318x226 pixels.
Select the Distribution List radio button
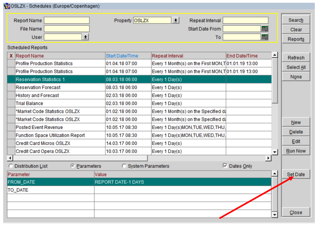[11, 166]
